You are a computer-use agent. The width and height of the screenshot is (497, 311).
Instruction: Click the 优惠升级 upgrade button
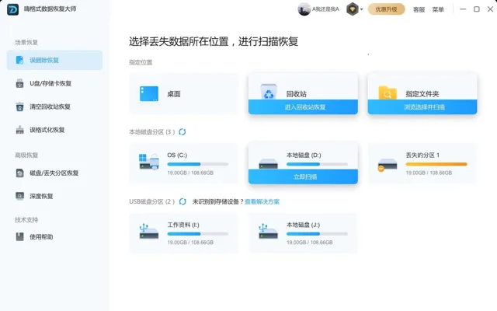pyautogui.click(x=386, y=9)
